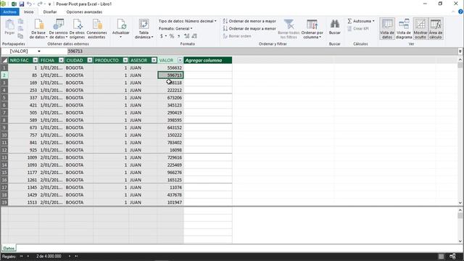Go to first record navigation arrow

[x=21, y=256]
